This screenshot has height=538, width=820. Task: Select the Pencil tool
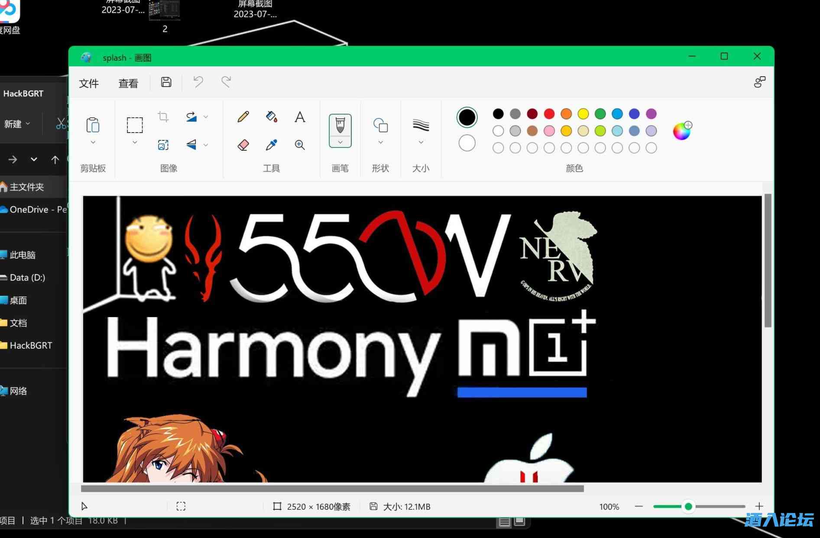pyautogui.click(x=243, y=117)
